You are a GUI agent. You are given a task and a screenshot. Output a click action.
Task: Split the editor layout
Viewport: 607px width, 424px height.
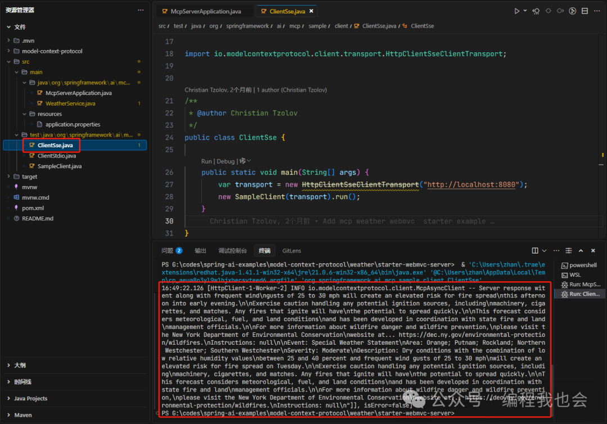[585, 11]
